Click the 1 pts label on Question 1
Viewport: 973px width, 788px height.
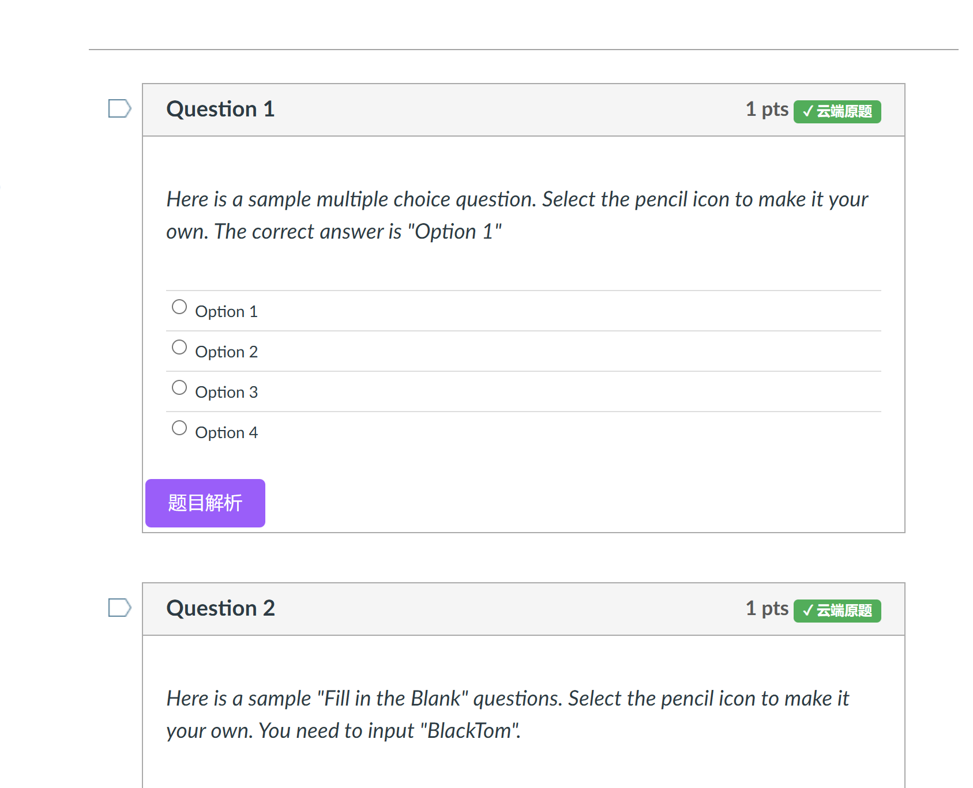click(x=767, y=109)
